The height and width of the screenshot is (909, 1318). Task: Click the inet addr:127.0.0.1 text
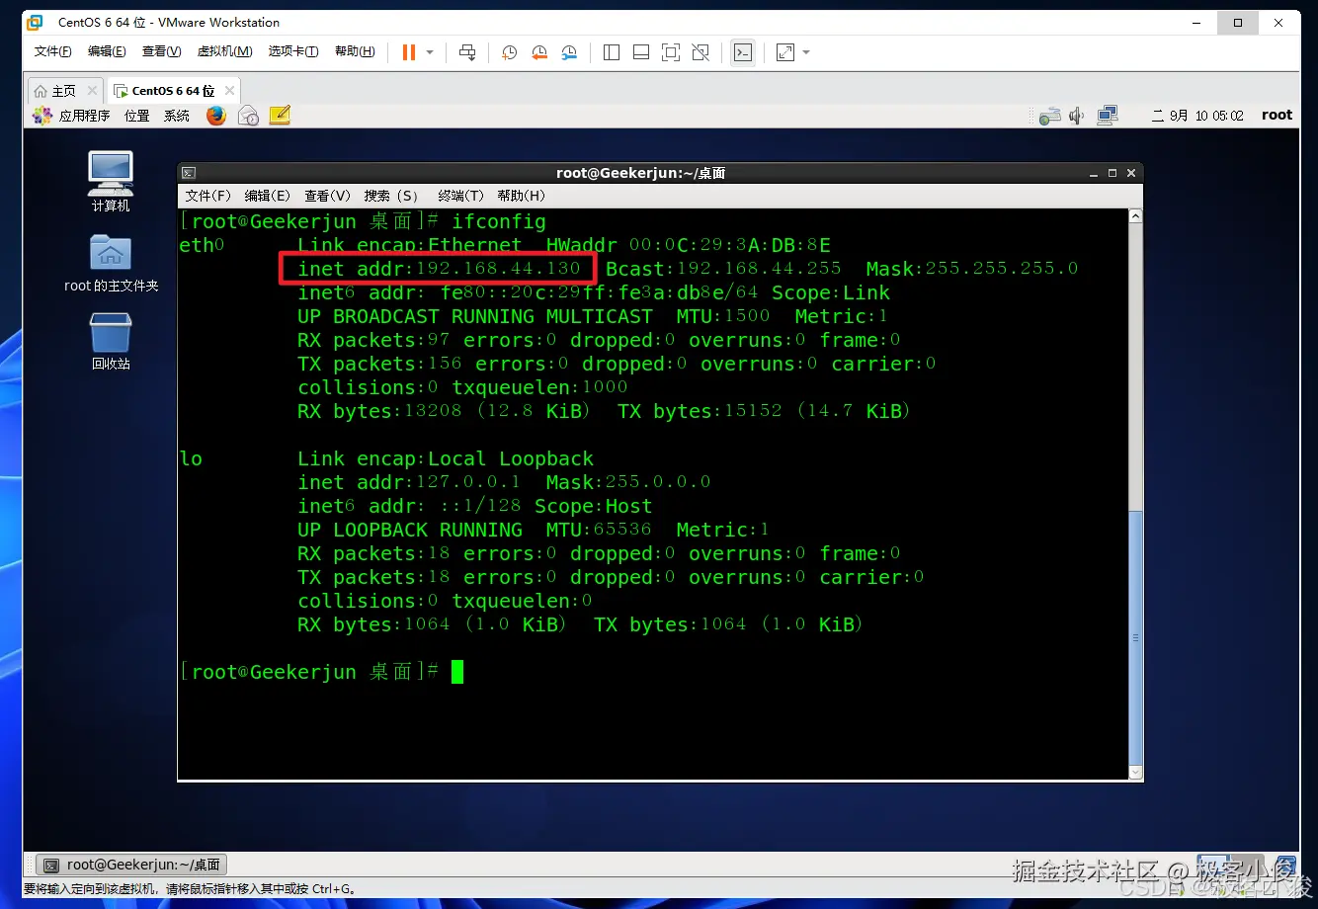[x=409, y=482]
